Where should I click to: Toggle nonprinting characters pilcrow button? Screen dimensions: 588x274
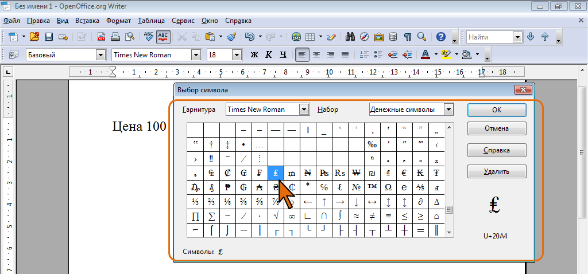(407, 37)
